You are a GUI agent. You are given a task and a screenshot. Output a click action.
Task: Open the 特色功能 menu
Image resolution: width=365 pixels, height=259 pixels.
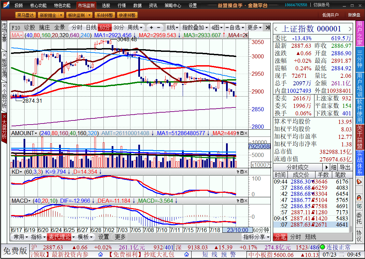pyautogui.click(x=62, y=5)
